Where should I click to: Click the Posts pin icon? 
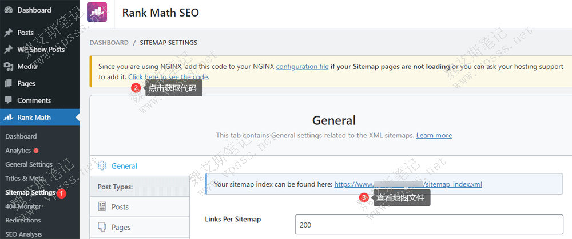9,33
